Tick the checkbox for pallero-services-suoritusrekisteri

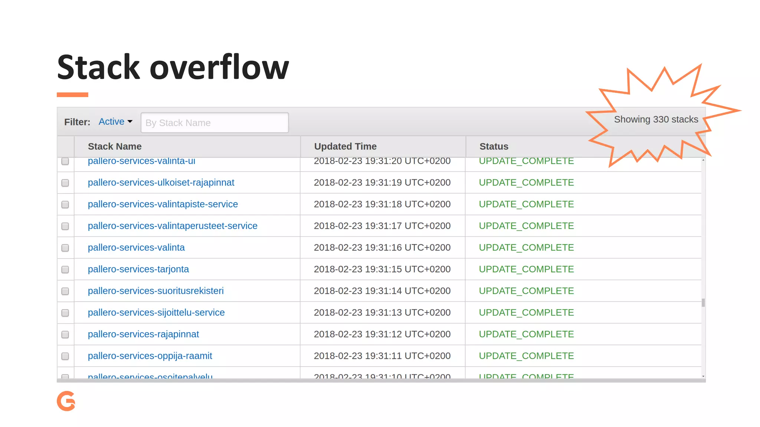[65, 291]
